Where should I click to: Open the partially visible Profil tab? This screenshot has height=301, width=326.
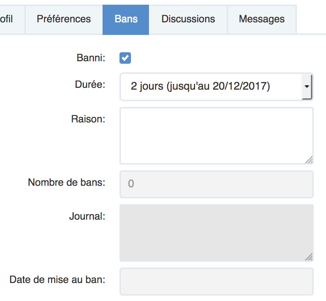[x=7, y=19]
